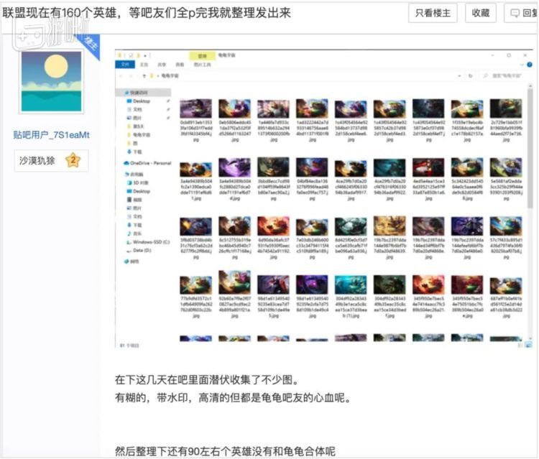Click the 网络 globe icon
Image resolution: width=539 pixels, height=459 pixels.
[126, 261]
